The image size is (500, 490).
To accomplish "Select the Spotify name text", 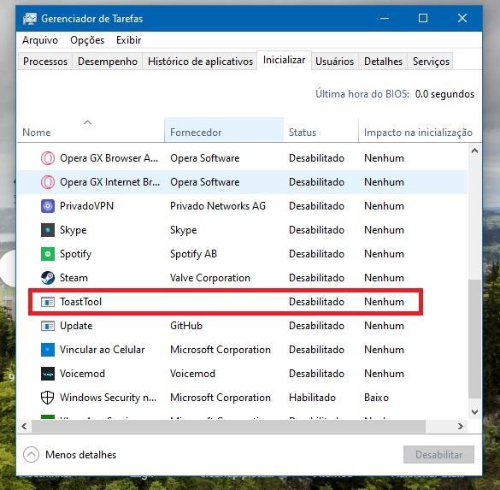I will (x=75, y=254).
